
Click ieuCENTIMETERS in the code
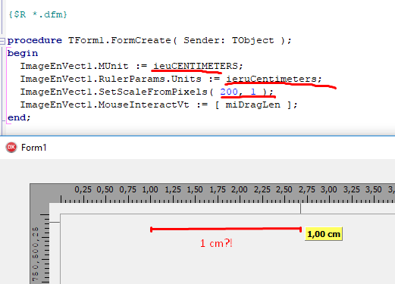[x=196, y=66]
